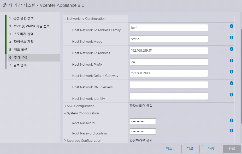This screenshot has height=154, width=242.
Task: Show info for Host Network DNS Servers
Action: click(x=231, y=83)
